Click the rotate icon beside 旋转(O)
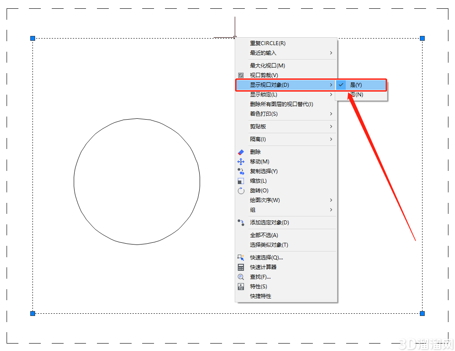This screenshot has height=351, width=455. (x=241, y=191)
